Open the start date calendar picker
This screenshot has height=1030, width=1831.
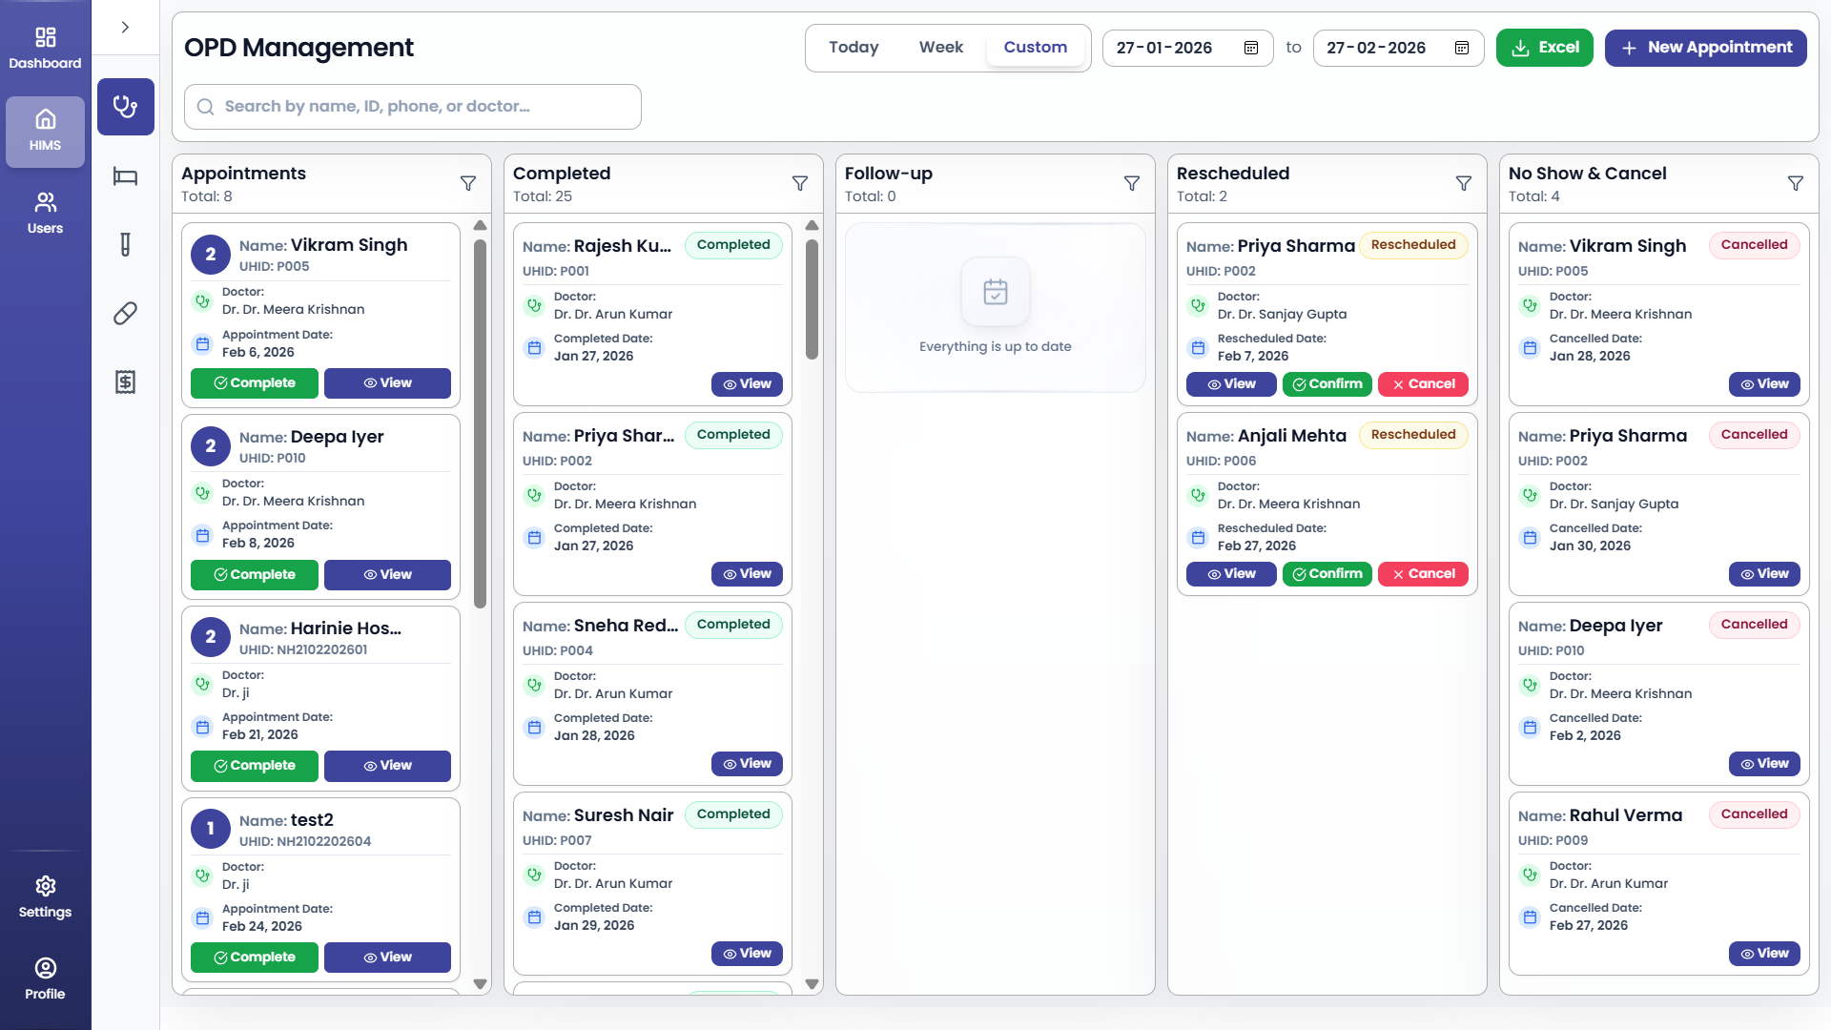coord(1251,48)
